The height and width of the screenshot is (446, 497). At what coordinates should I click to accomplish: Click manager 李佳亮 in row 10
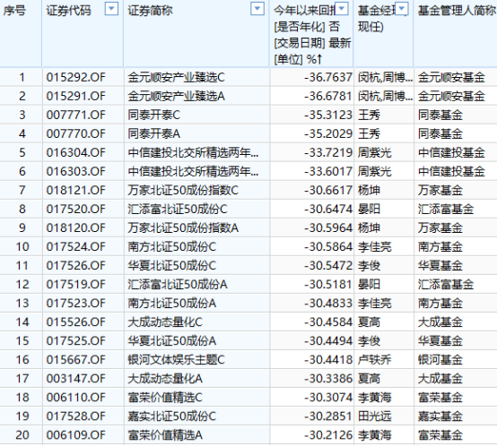coord(375,246)
